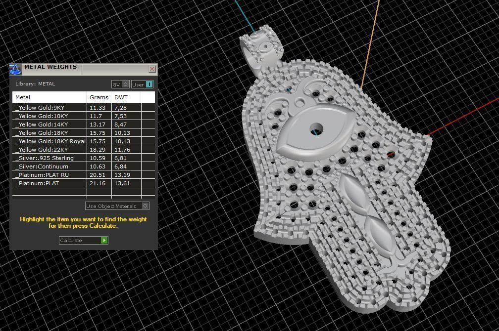Select the _Yellow Gold:22KY row

[84, 150]
